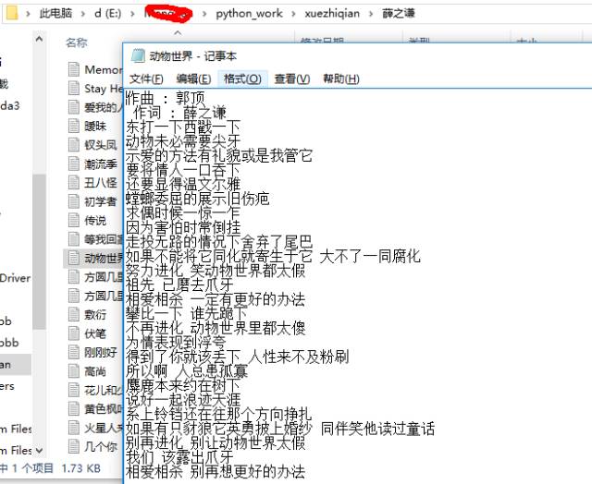Click the navigation pane scrollbar thumb
The image size is (592, 484).
[x=39, y=252]
